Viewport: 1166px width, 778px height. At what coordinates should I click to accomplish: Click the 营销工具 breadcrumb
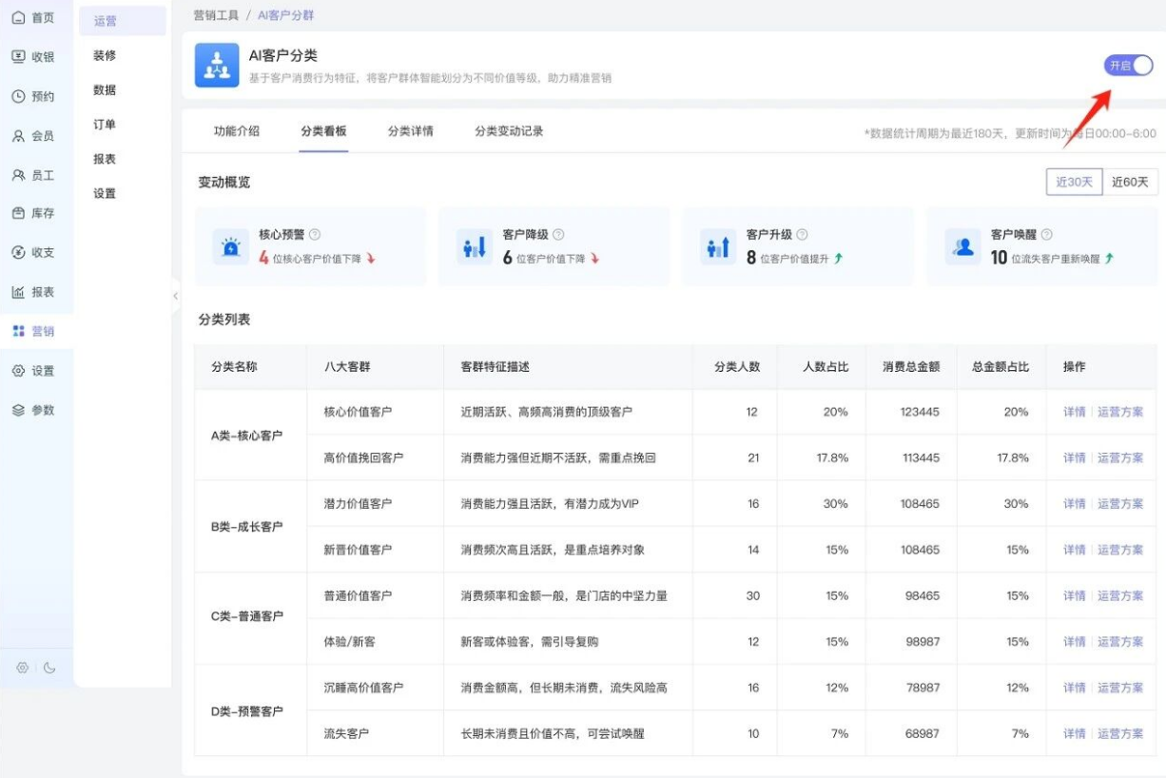click(216, 15)
